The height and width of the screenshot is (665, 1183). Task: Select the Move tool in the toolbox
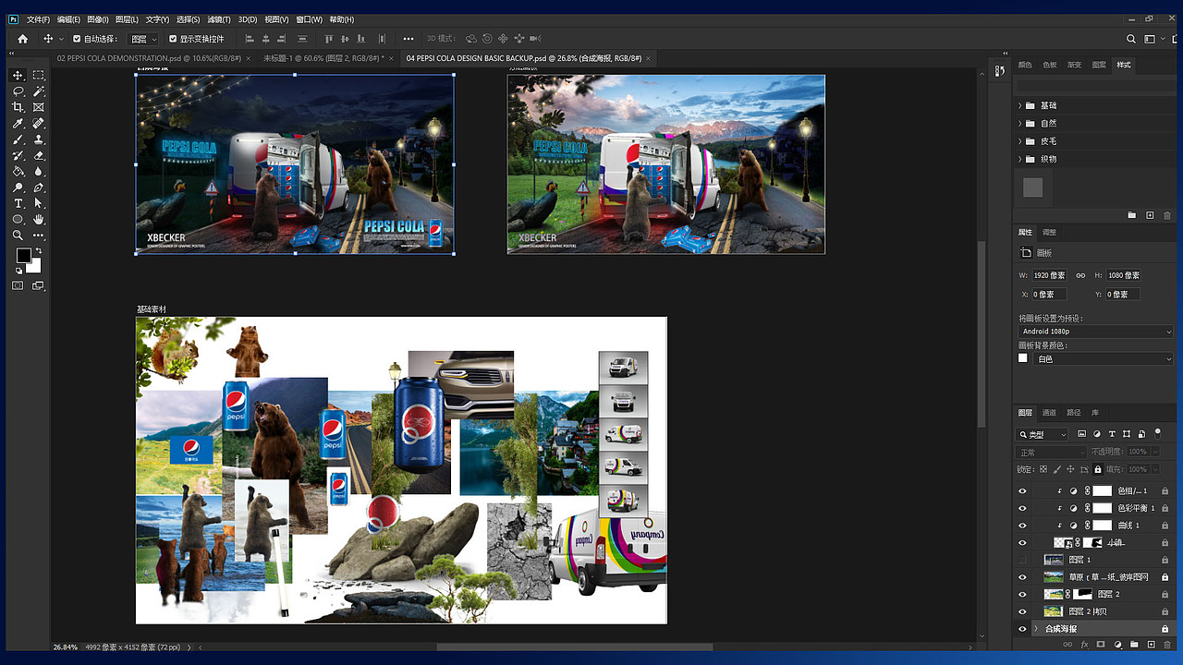point(18,75)
